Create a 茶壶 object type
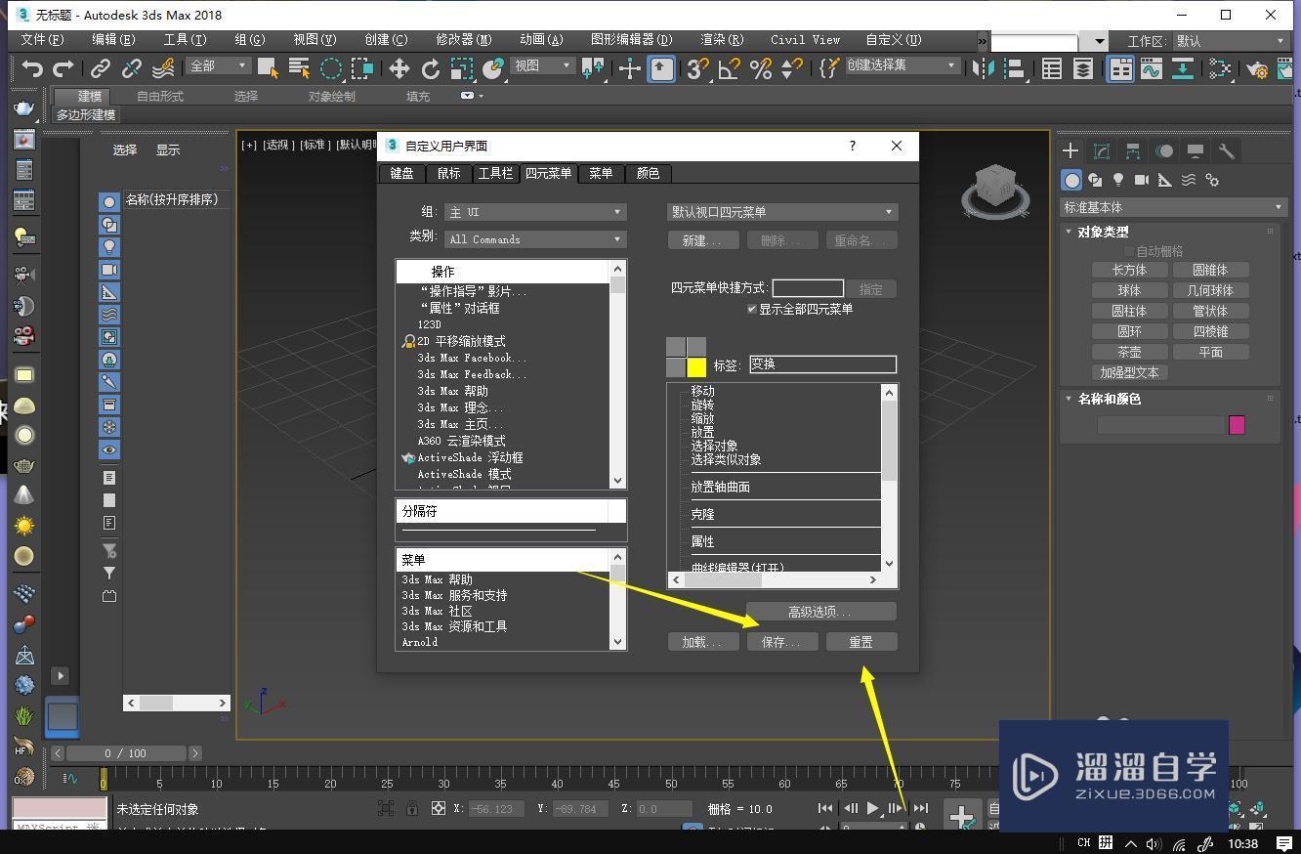Image resolution: width=1301 pixels, height=854 pixels. coord(1129,352)
